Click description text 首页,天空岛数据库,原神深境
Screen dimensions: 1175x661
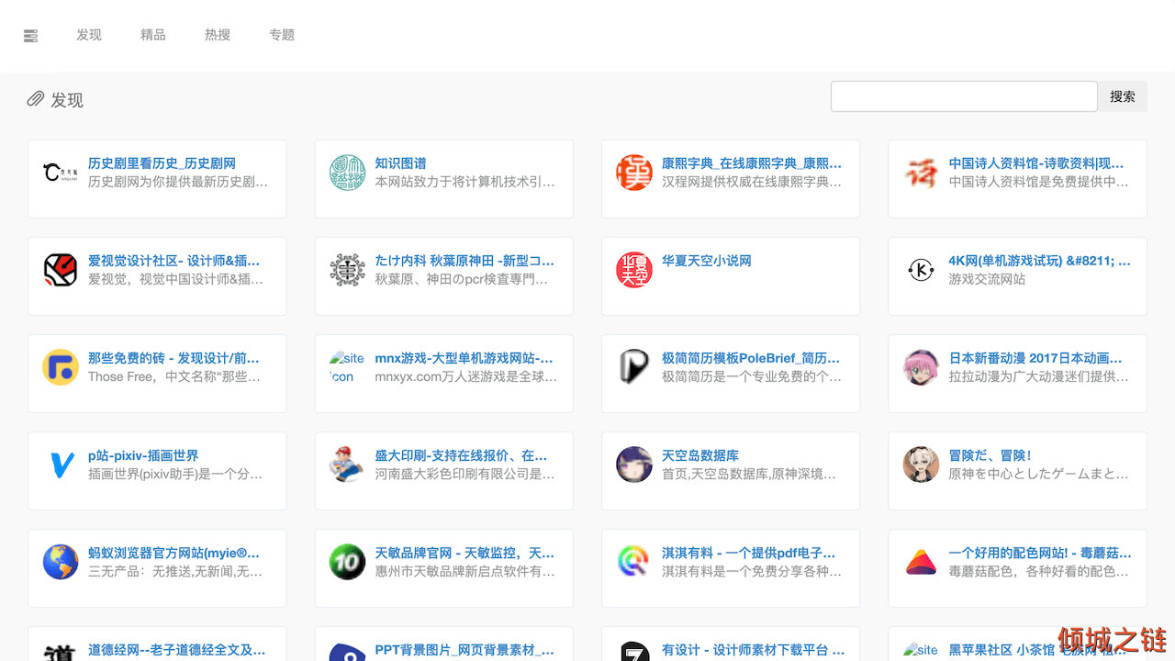click(749, 474)
